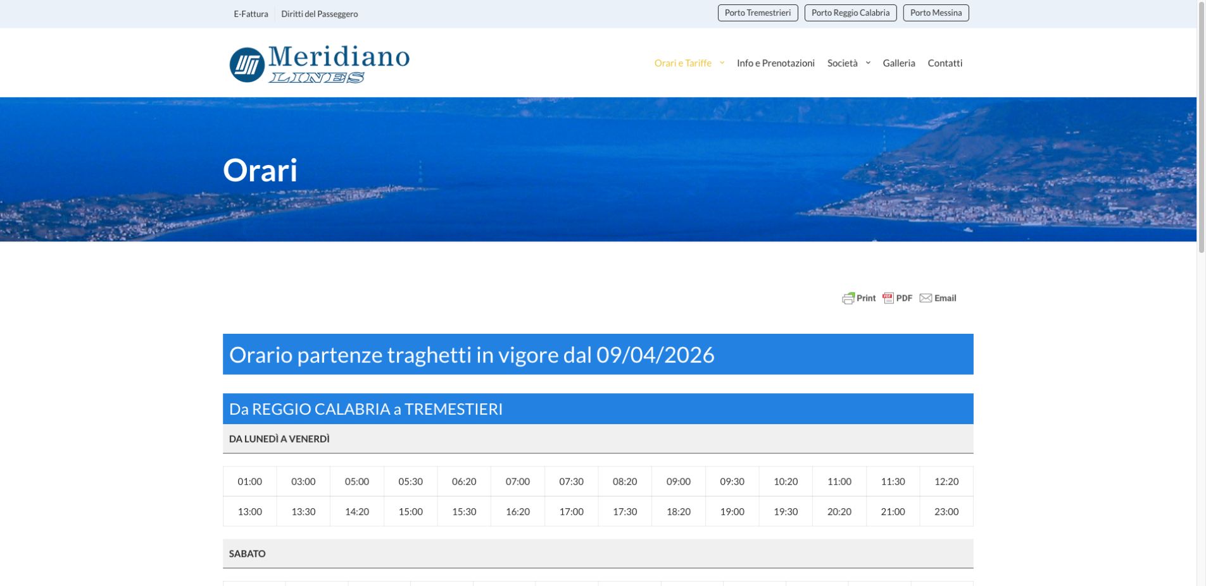Select the 17:00 departure cell
This screenshot has height=586, width=1206.
click(x=572, y=511)
